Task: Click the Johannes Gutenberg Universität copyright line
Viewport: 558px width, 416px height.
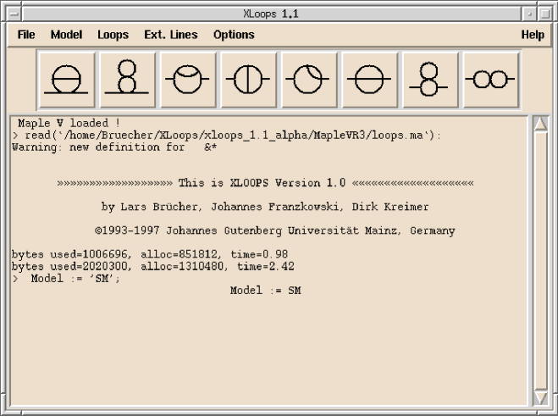Action: 274,230
